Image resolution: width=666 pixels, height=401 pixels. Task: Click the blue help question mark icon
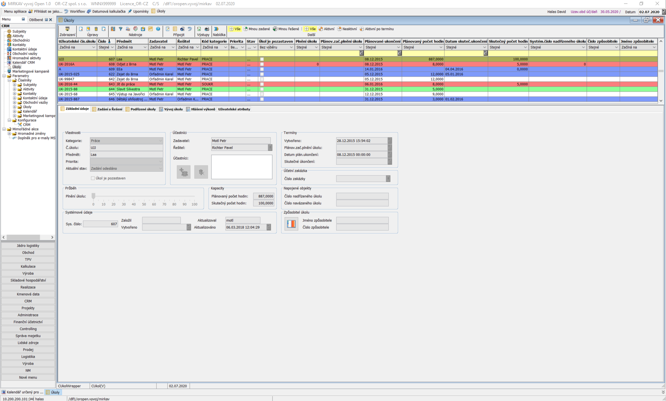point(158,29)
